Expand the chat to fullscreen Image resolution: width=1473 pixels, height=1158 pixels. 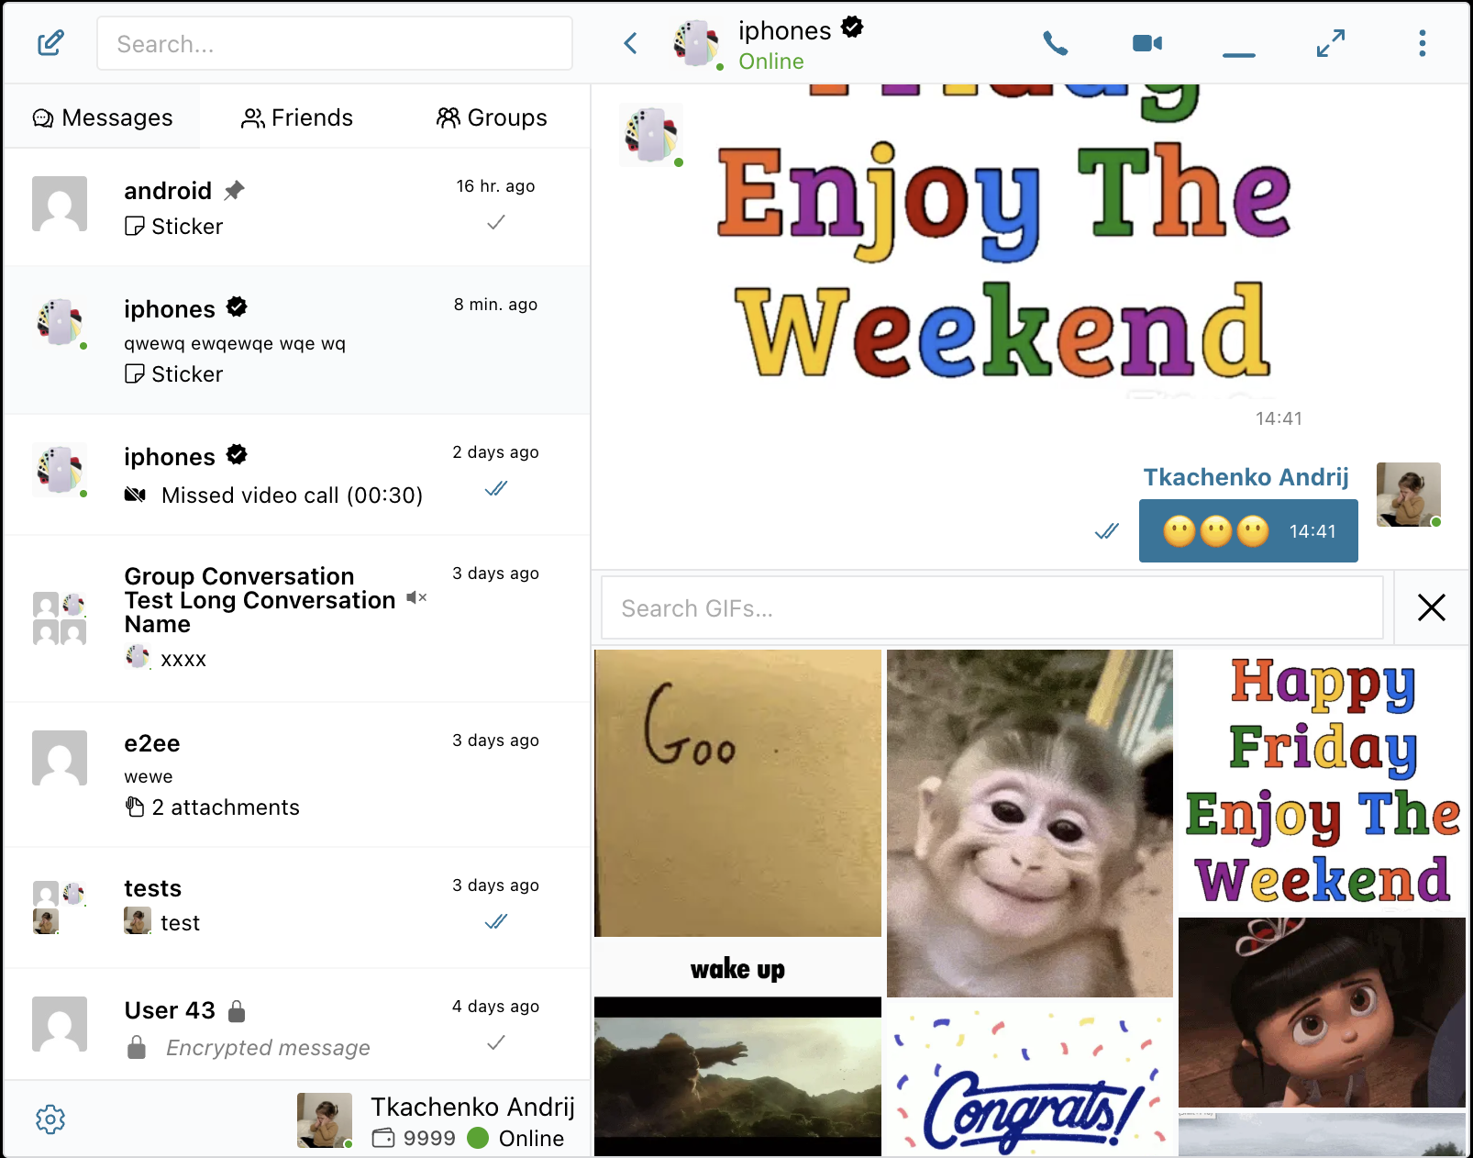[x=1330, y=43]
